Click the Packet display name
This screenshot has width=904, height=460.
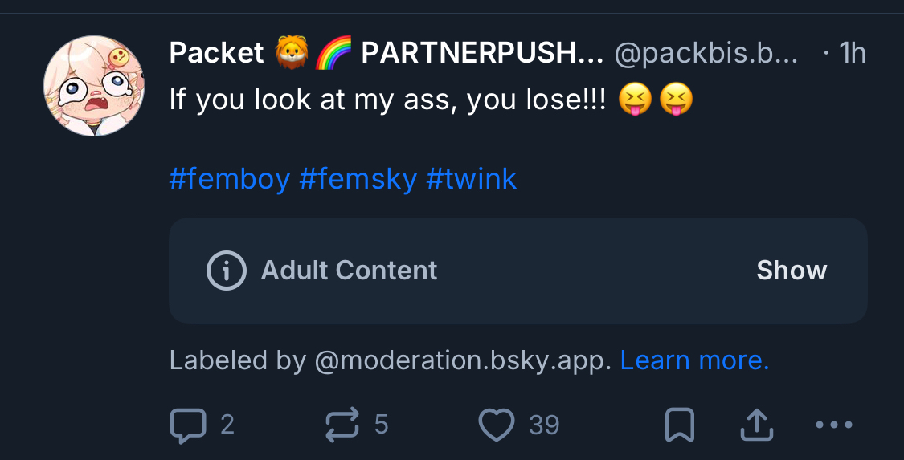(x=216, y=54)
